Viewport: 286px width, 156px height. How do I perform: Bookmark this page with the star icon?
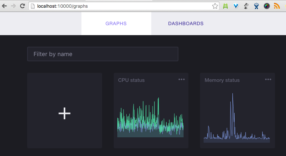point(215,6)
